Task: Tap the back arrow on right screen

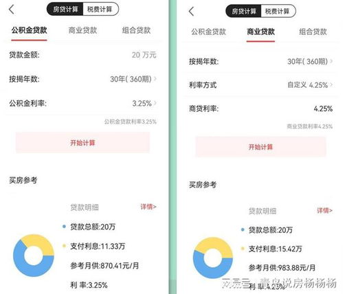Action: [x=191, y=12]
